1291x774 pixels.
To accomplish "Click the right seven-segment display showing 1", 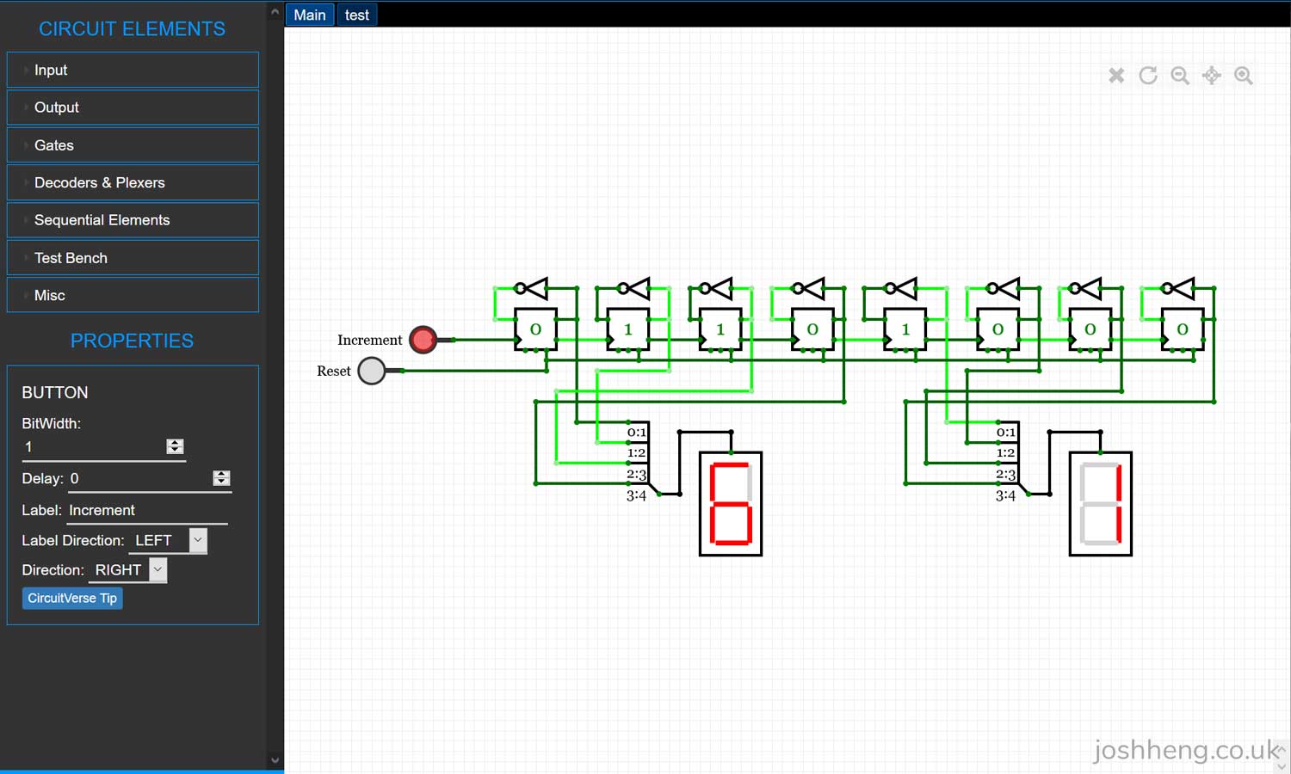I will [x=1100, y=504].
